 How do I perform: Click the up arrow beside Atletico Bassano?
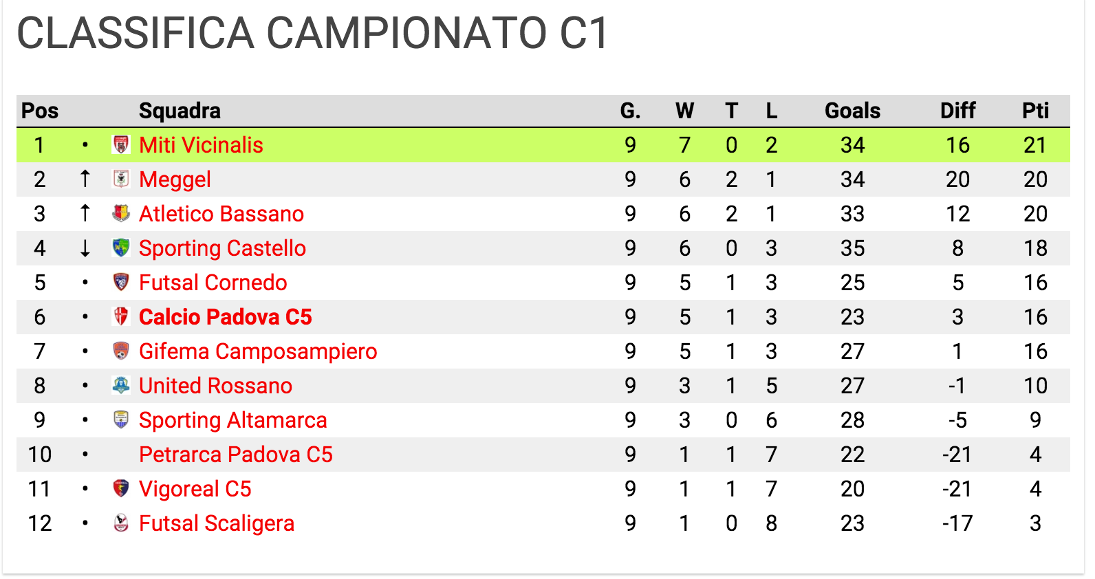(85, 213)
